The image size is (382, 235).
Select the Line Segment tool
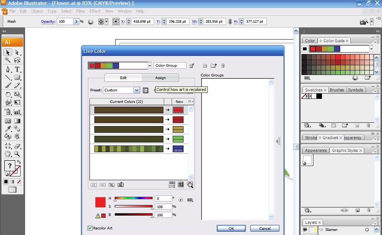pos(7,78)
